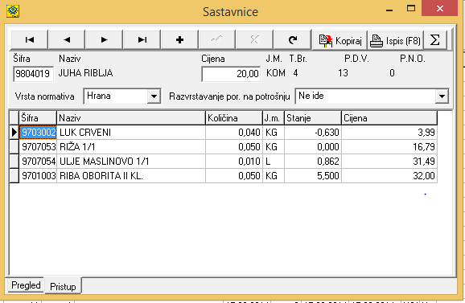465x303 pixels.
Task: Click row selector of RIBA OBORITA row
Action: tap(14, 176)
